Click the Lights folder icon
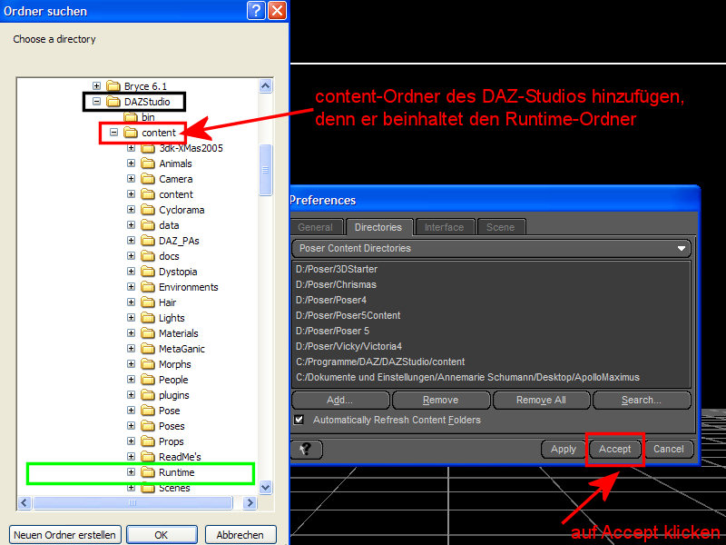The width and height of the screenshot is (726, 545). click(x=148, y=318)
